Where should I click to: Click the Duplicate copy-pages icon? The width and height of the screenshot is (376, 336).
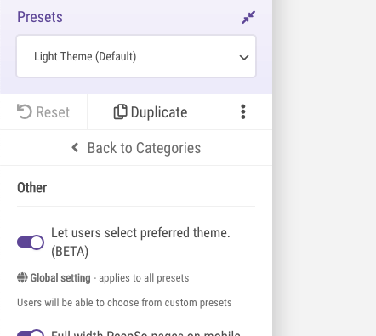click(x=120, y=111)
